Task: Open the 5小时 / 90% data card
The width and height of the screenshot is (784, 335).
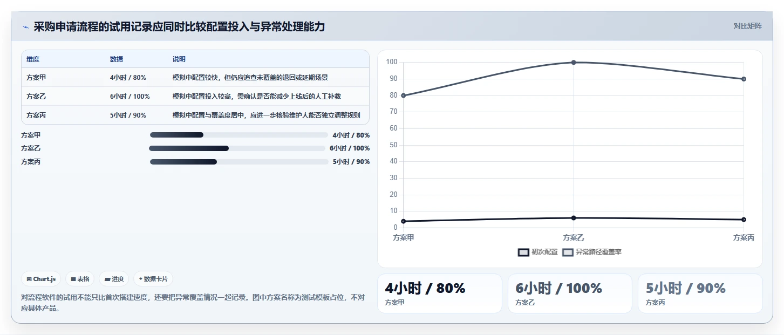Action: (700, 293)
